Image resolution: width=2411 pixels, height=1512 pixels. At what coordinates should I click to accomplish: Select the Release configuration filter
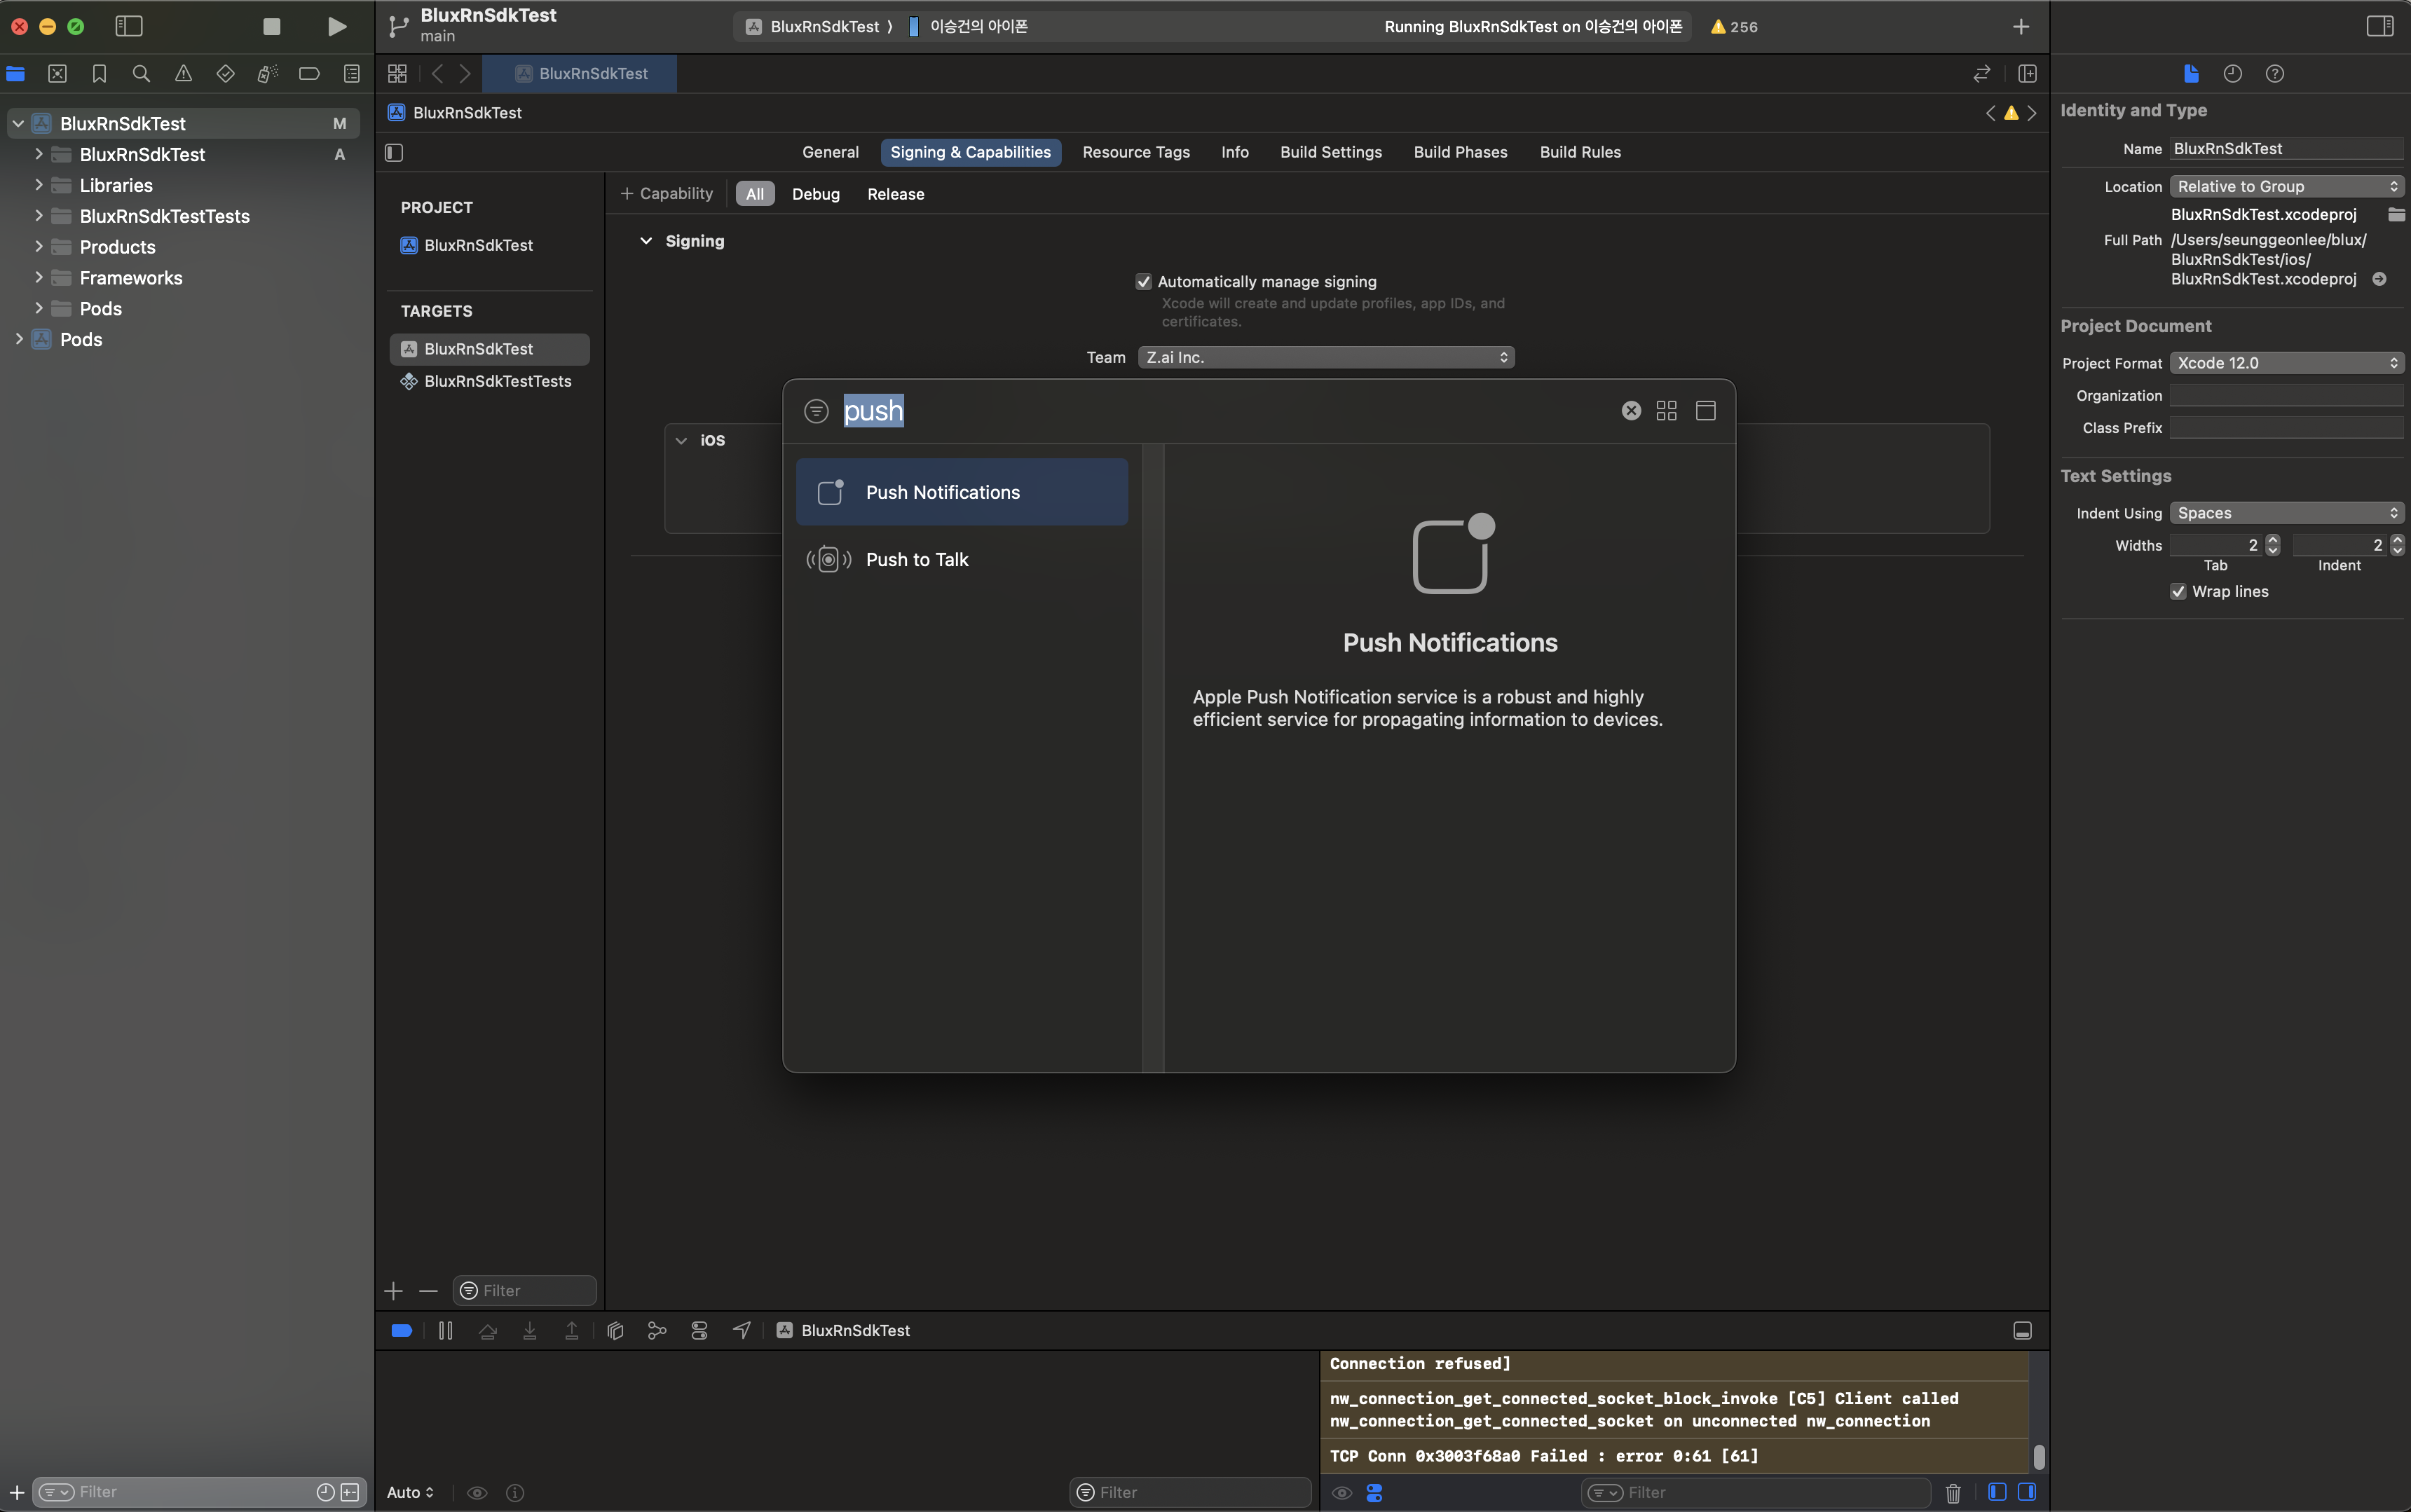pyautogui.click(x=895, y=194)
